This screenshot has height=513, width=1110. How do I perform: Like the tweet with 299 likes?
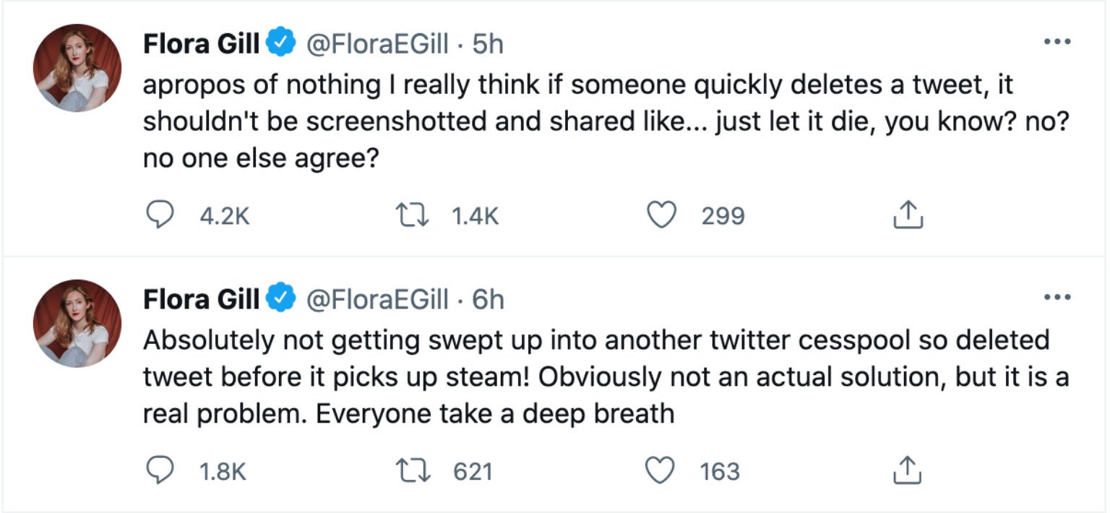point(661,215)
